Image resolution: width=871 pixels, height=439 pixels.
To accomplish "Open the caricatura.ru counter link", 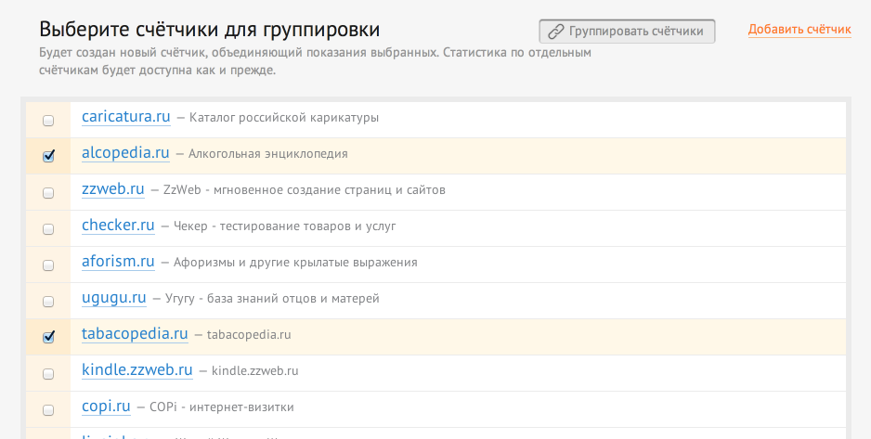I will 126,117.
